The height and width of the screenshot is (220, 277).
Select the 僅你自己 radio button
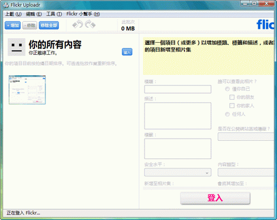click(x=227, y=89)
